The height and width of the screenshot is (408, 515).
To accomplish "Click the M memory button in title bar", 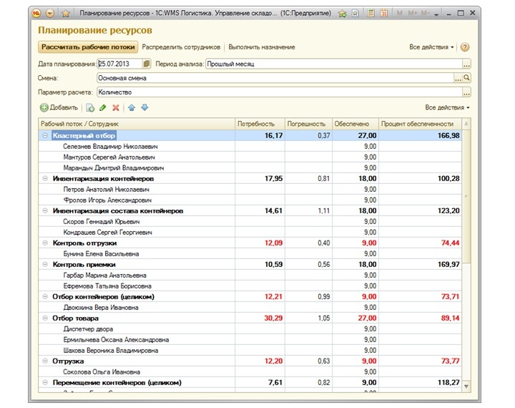I will click(399, 13).
